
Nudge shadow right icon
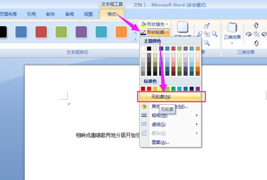coord(215,34)
